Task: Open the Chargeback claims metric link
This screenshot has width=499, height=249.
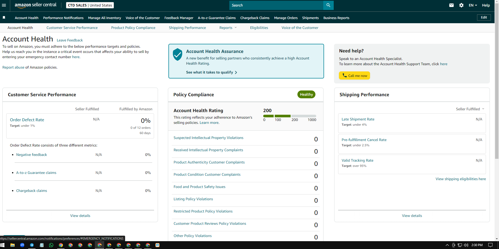Action: [32, 191]
